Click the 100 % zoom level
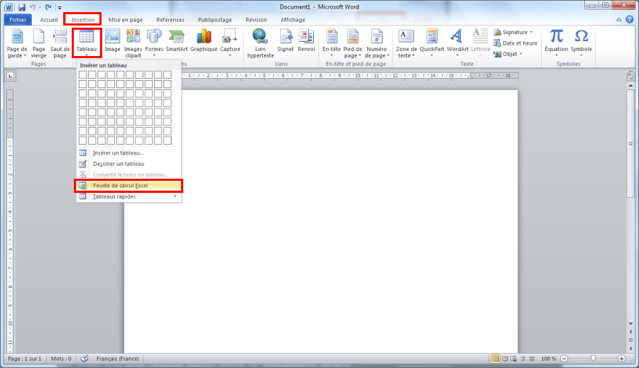 549,359
